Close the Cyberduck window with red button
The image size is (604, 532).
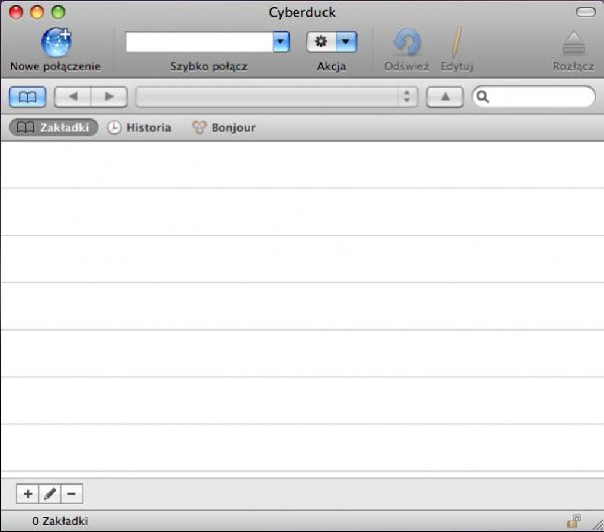(x=16, y=12)
